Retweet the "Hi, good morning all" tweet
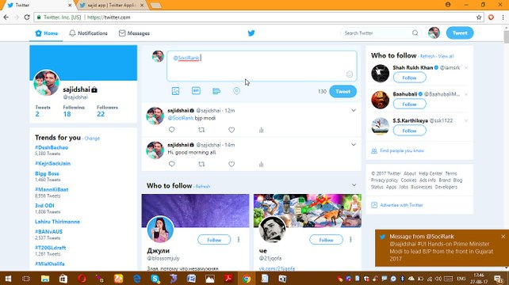 click(201, 164)
